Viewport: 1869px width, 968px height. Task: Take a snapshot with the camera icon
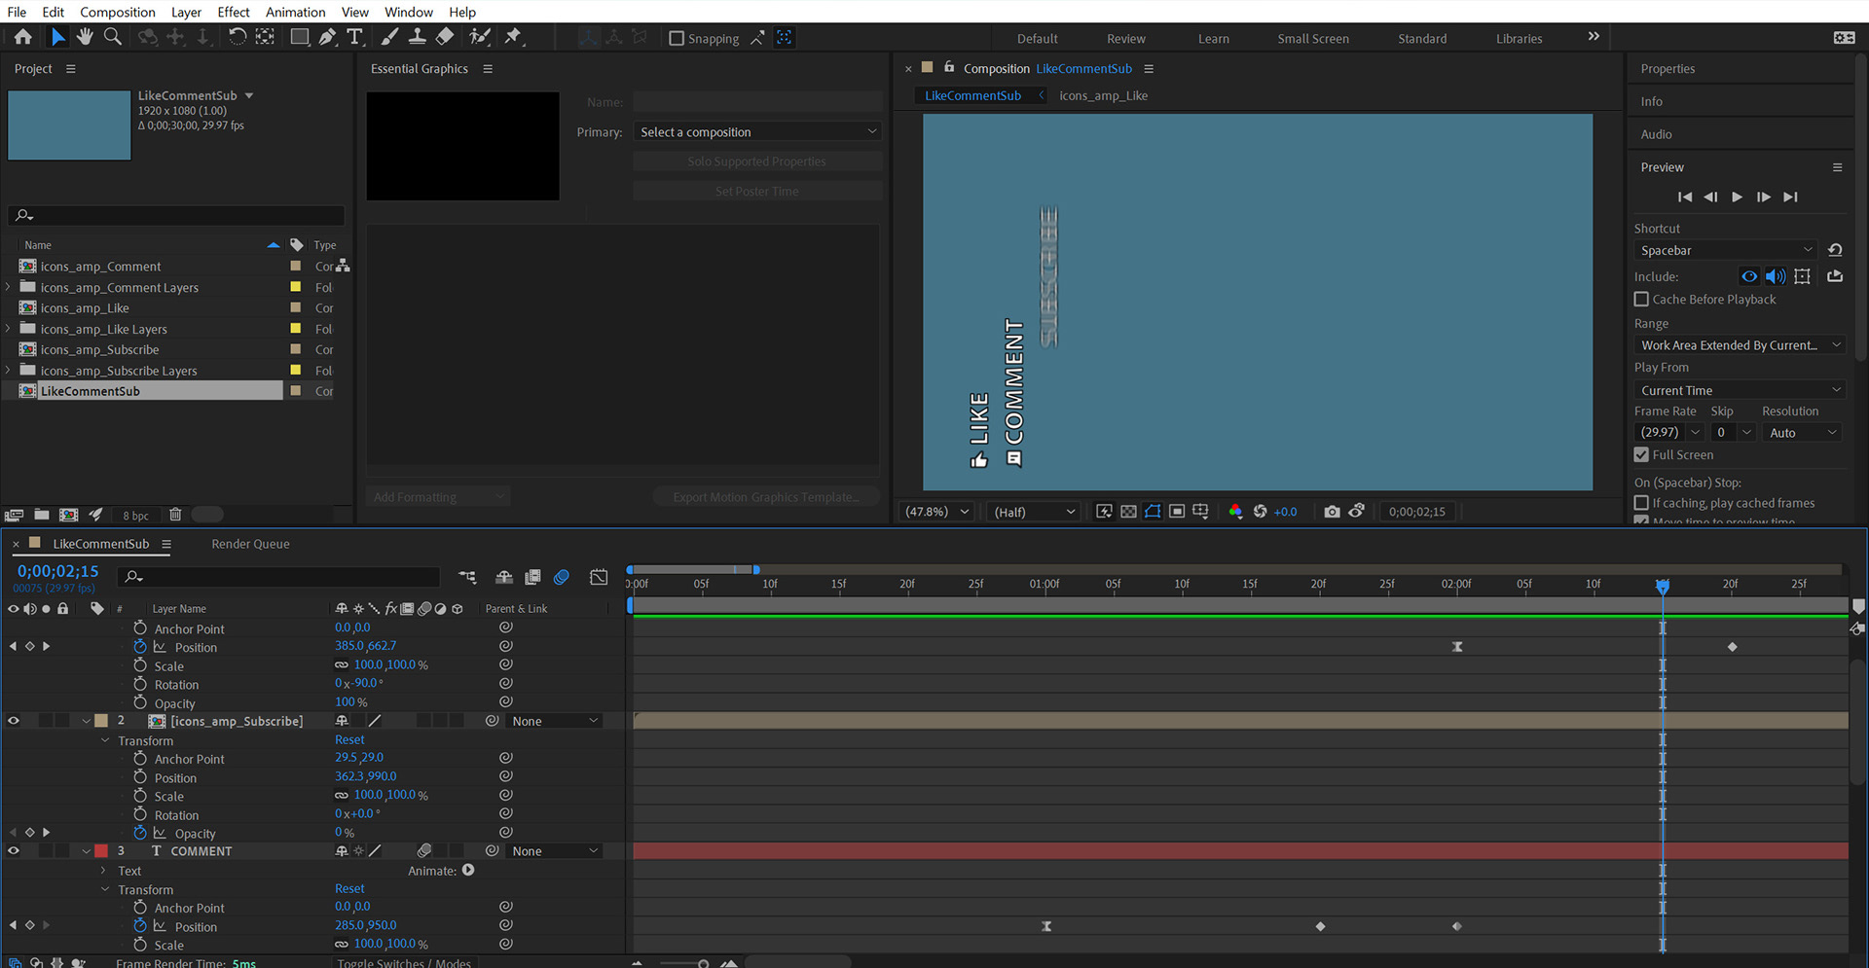pos(1332,512)
